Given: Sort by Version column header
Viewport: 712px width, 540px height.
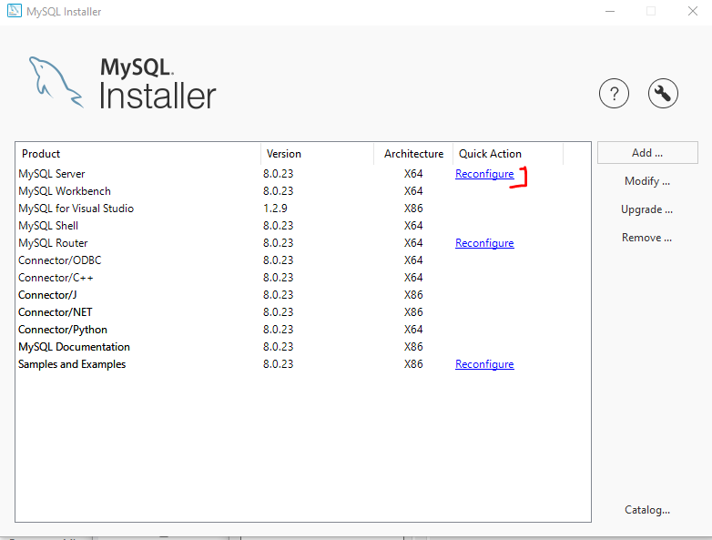Looking at the screenshot, I should click(317, 154).
